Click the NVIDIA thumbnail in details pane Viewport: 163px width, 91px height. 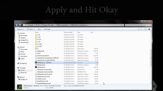coord(19,87)
